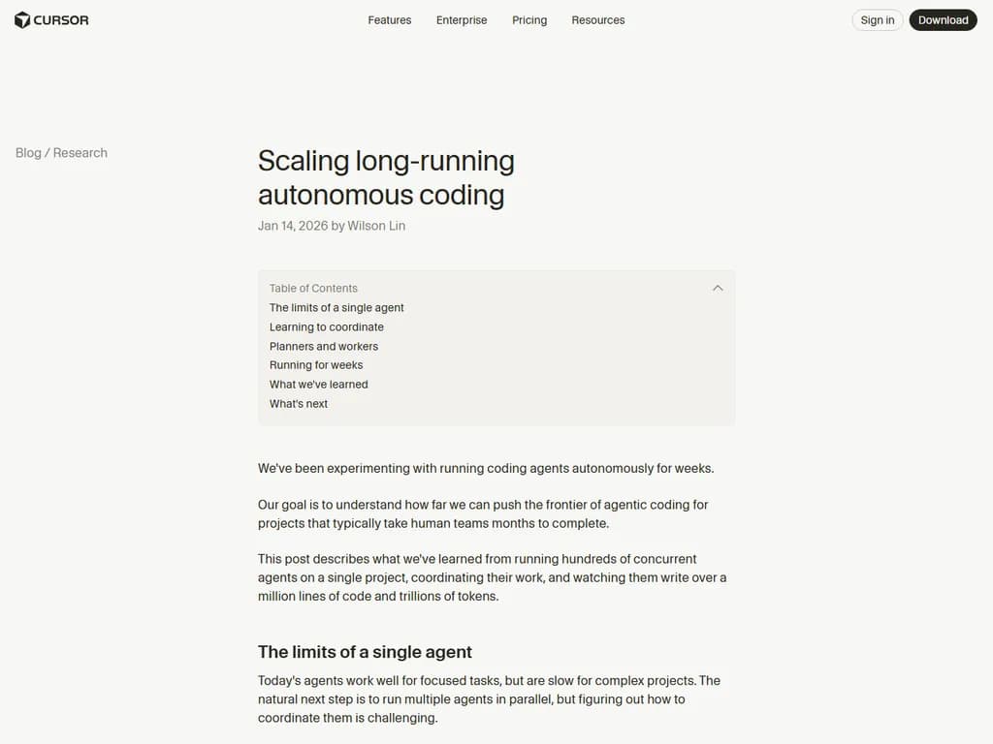Navigate to the Blog breadcrumb link
Image resolution: width=993 pixels, height=744 pixels.
[28, 153]
